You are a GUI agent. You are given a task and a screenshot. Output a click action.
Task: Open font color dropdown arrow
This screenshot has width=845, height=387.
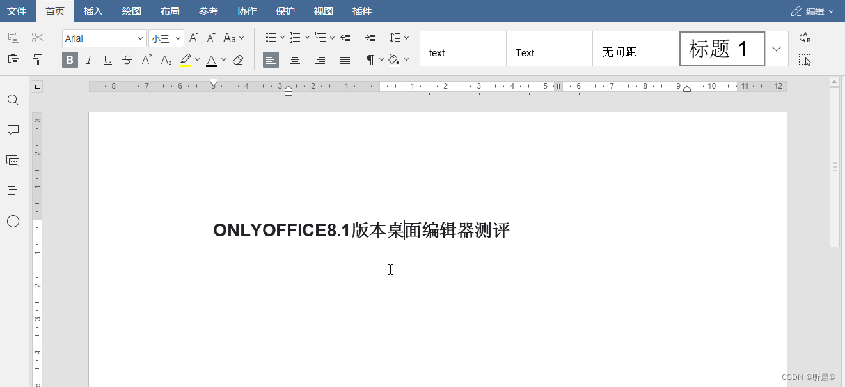pyautogui.click(x=223, y=60)
